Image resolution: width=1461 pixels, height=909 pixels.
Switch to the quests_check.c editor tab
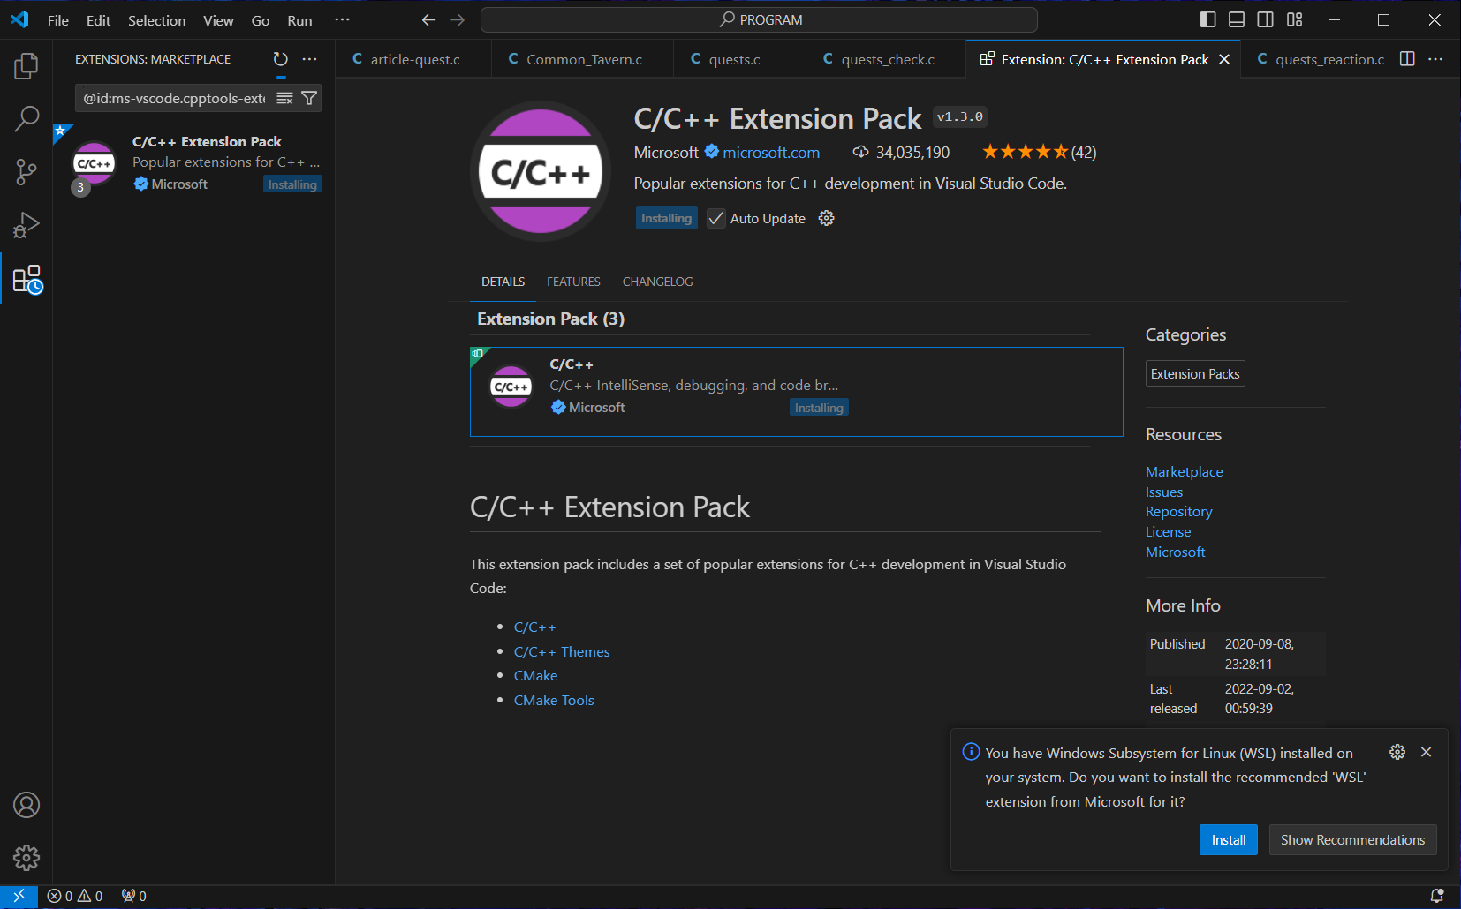pyautogui.click(x=887, y=59)
